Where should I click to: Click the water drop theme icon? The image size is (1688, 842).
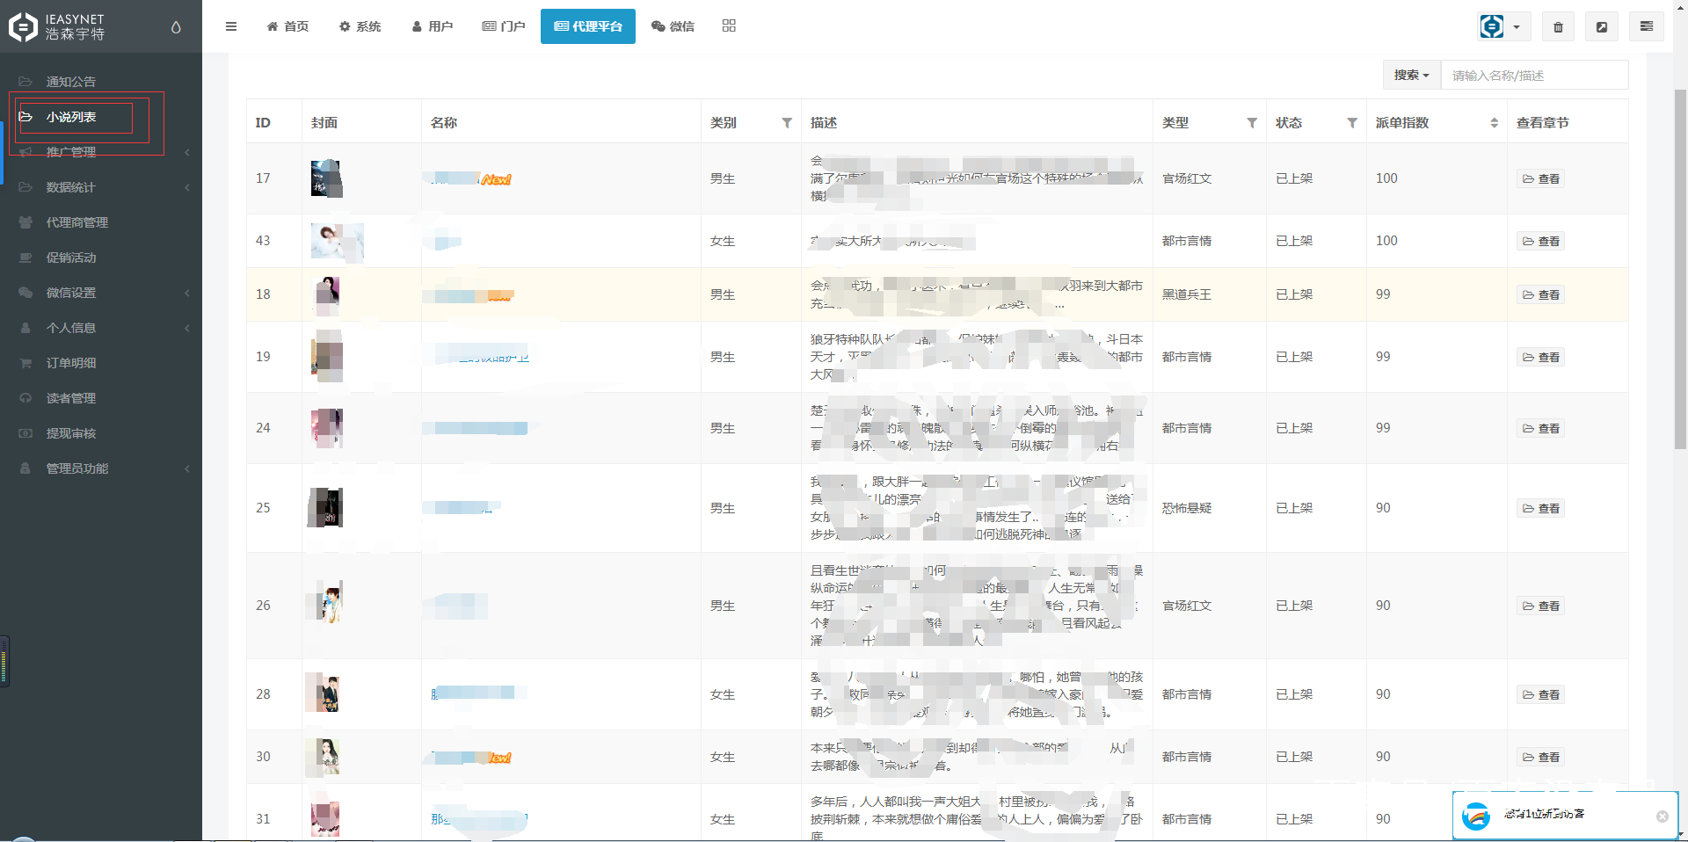tap(176, 27)
